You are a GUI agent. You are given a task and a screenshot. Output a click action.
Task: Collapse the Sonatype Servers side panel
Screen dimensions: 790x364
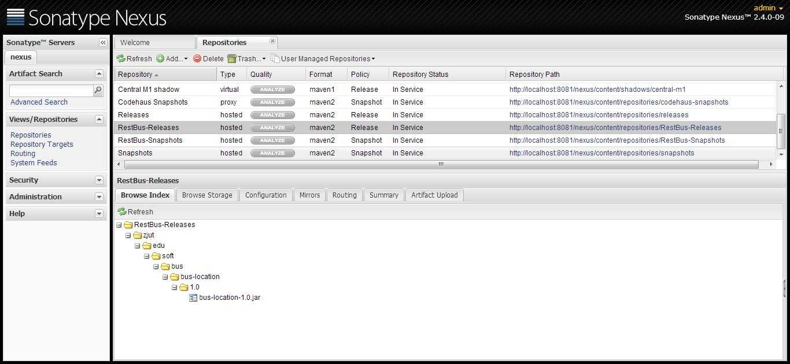(x=103, y=43)
